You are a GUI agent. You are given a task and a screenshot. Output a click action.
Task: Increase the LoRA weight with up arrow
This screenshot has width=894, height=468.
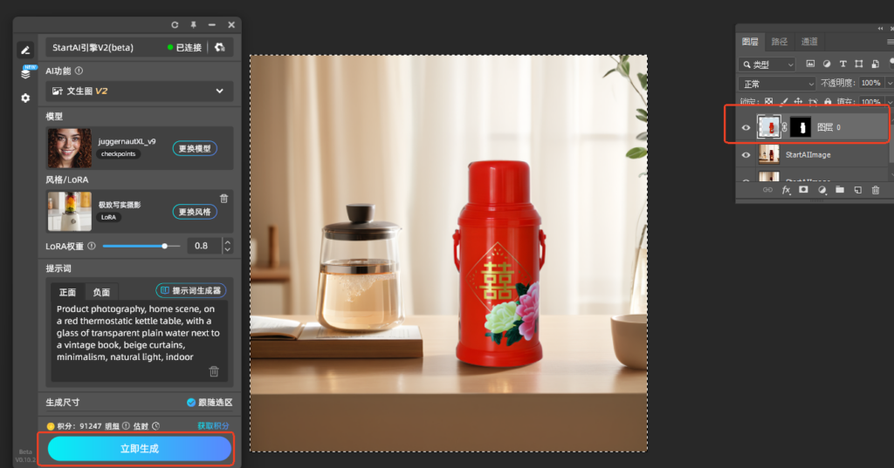228,242
